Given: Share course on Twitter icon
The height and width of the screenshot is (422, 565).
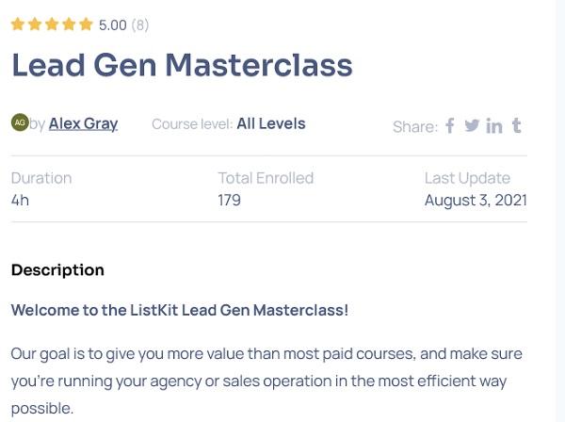Looking at the screenshot, I should click(472, 125).
